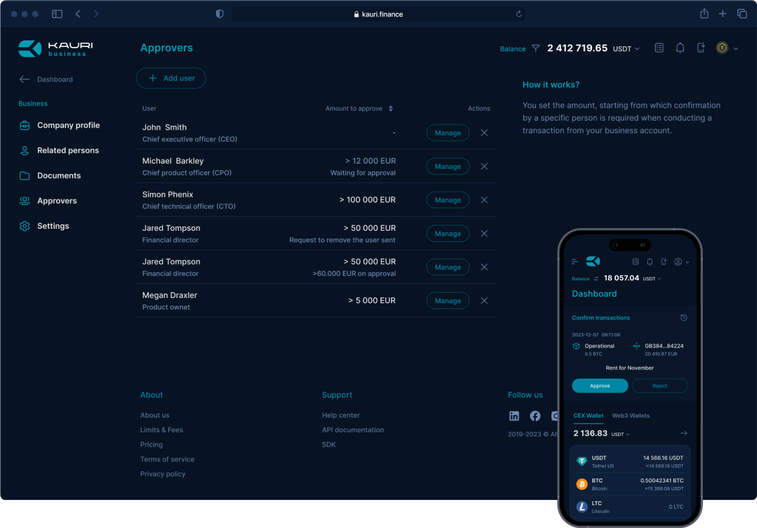The height and width of the screenshot is (528, 757).
Task: Expand the phone's wallet USDT currency selector
Action: click(620, 434)
